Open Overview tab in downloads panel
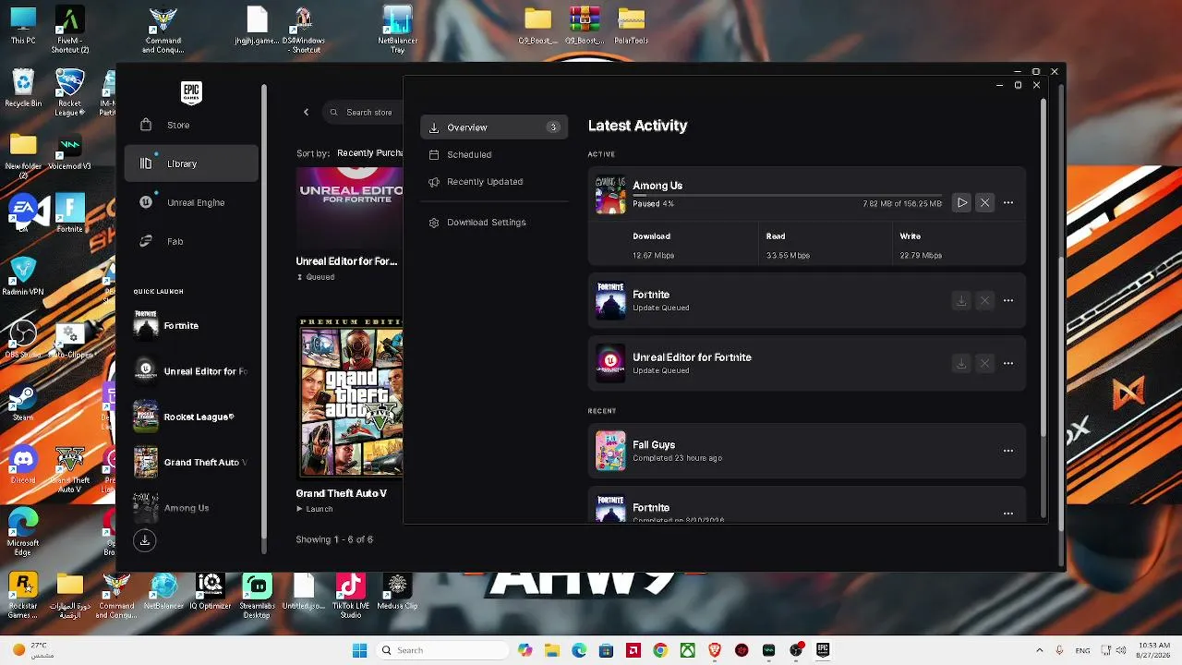1182x665 pixels. (494, 127)
